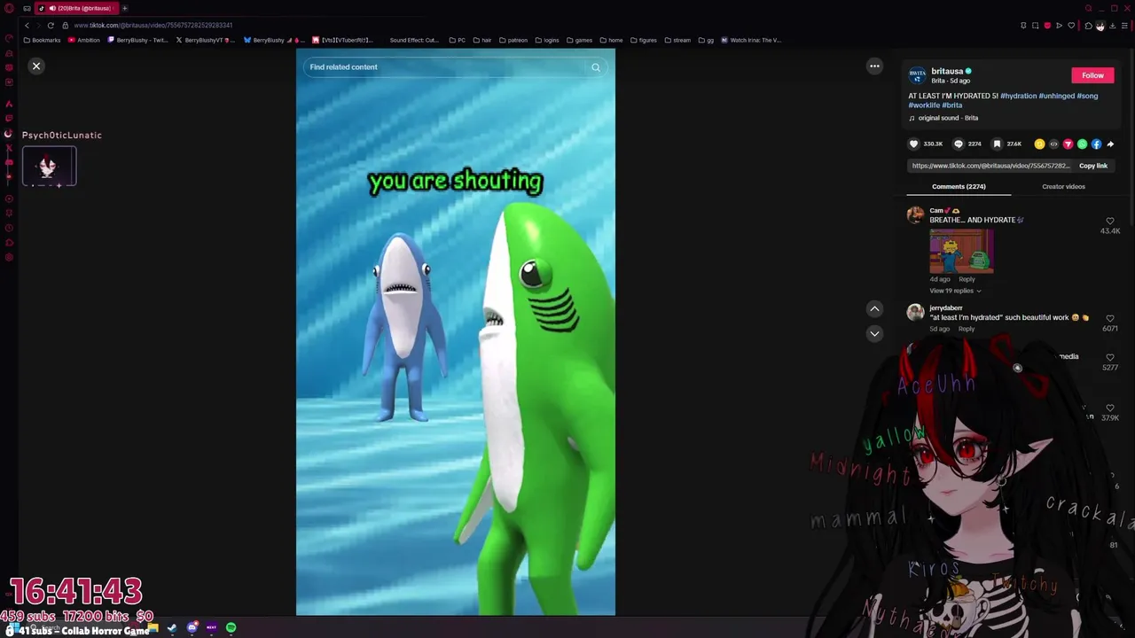Click the browser heart bookmark icon
The width and height of the screenshot is (1135, 638).
[x=1071, y=26]
